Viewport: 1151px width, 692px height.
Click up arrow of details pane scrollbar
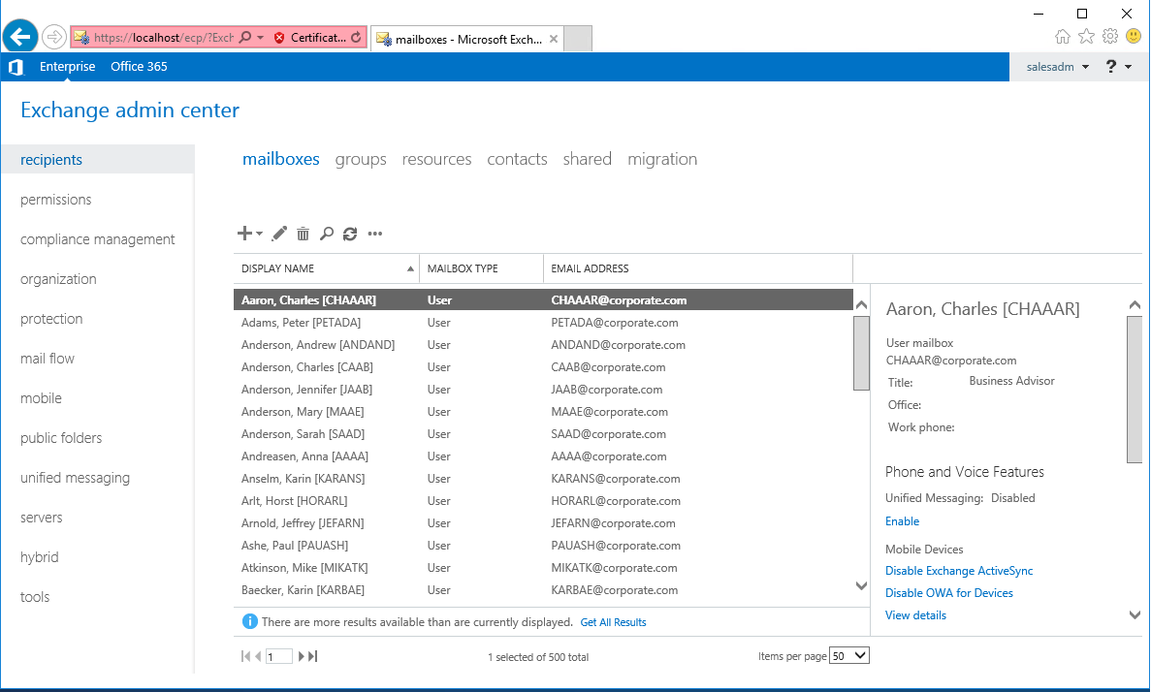[x=1135, y=304]
